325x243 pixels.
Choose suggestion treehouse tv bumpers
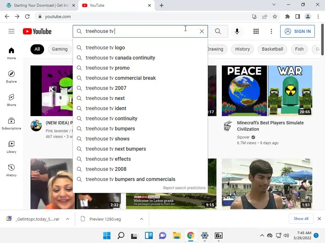[x=140, y=128]
